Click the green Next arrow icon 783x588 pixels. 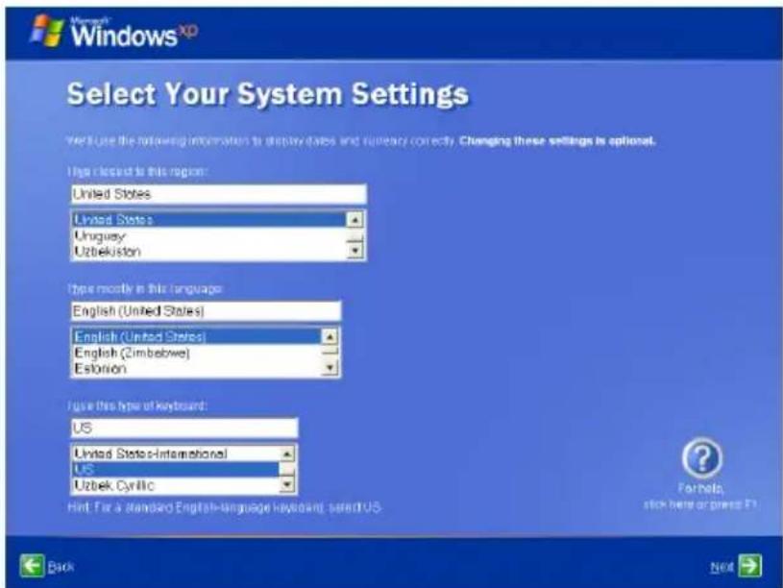tap(750, 566)
